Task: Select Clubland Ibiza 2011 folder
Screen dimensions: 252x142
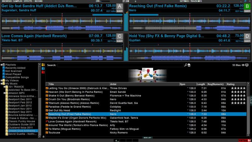Action: coord(20,128)
